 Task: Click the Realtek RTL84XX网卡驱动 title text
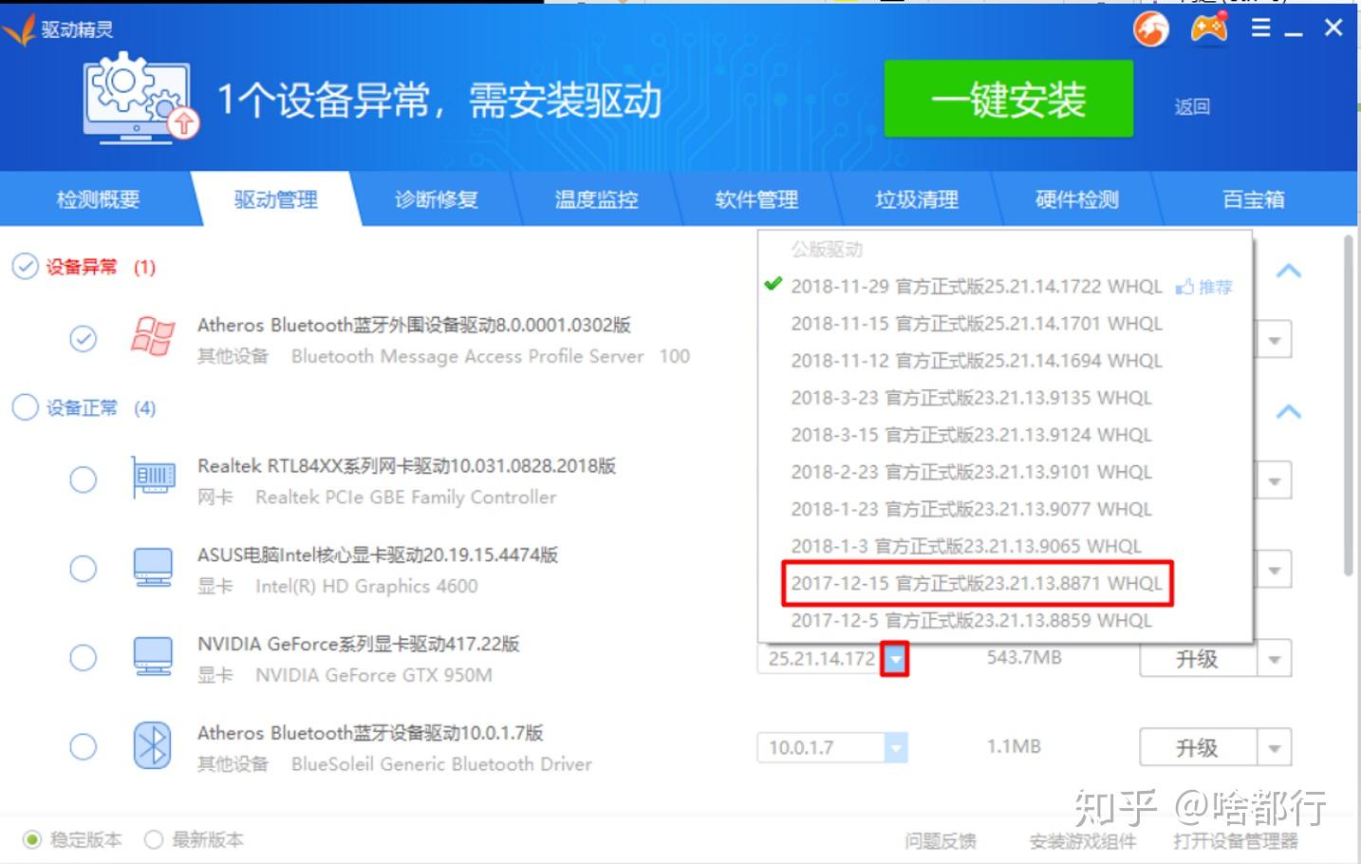tap(406, 466)
